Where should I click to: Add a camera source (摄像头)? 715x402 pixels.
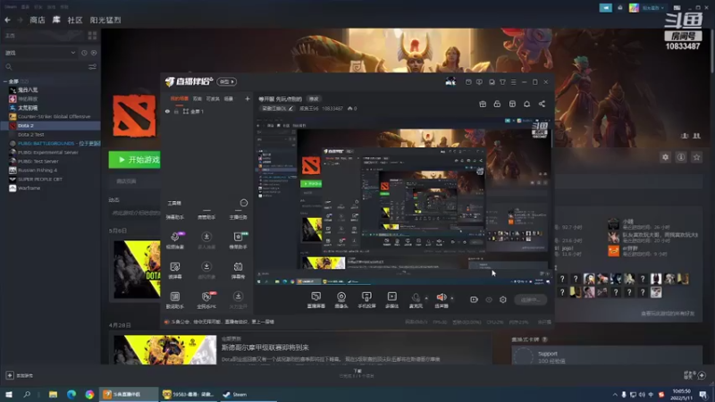point(341,300)
